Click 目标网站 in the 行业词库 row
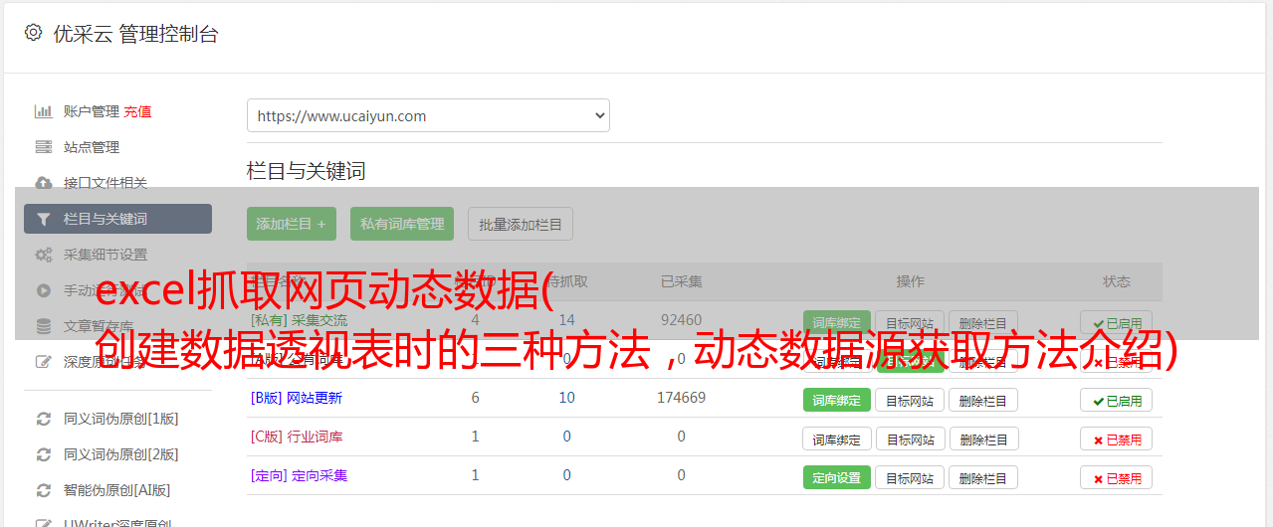This screenshot has width=1273, height=527. pos(910,439)
